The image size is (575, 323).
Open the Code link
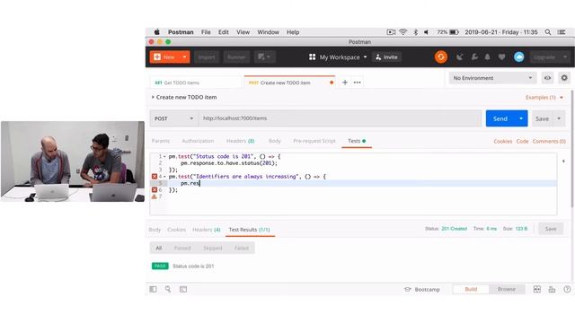(x=523, y=142)
